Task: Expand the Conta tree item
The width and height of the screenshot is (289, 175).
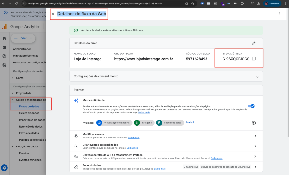Action: (x=12, y=78)
